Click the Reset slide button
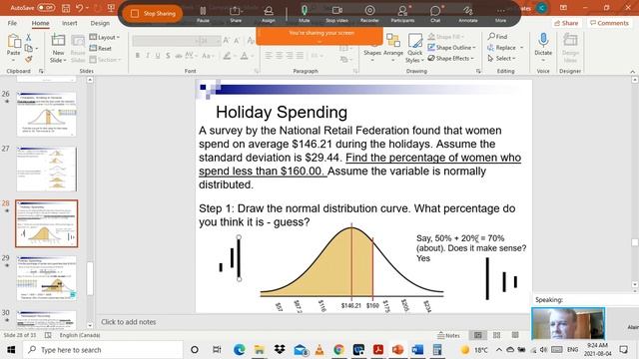The width and height of the screenshot is (639, 359). (x=101, y=48)
